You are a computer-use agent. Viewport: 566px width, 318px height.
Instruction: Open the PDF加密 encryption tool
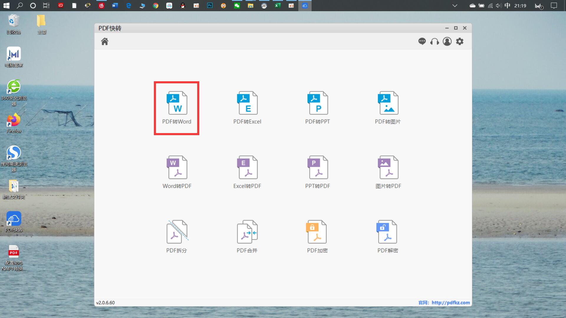click(317, 237)
